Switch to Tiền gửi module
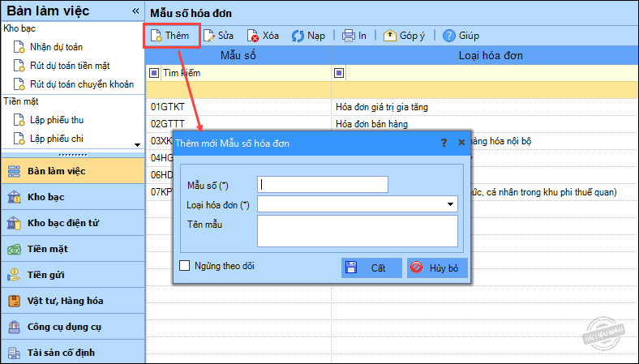This screenshot has width=639, height=364. click(46, 275)
